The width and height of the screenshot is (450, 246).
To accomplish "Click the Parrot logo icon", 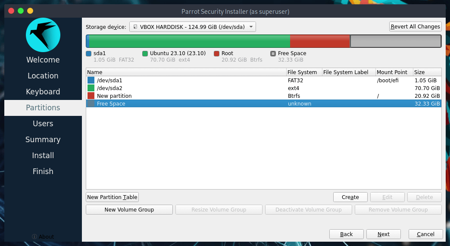I will tap(43, 35).
